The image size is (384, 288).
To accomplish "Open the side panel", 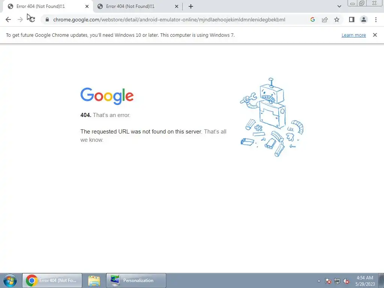I will [352, 19].
